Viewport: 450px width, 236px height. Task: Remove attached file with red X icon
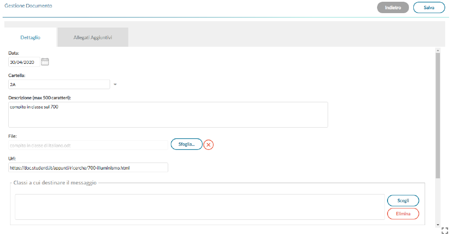tap(208, 145)
